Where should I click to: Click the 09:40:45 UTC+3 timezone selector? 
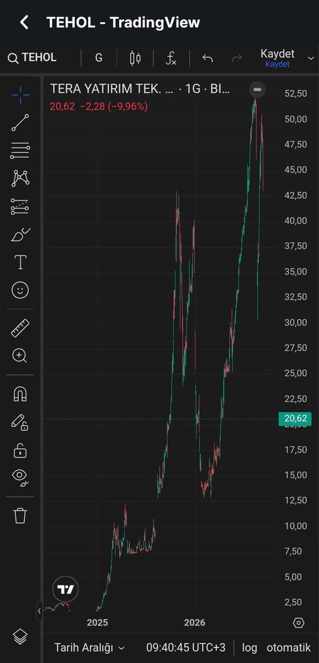coord(186,648)
